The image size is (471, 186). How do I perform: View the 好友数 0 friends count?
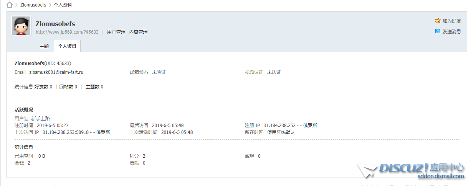click(x=43, y=87)
